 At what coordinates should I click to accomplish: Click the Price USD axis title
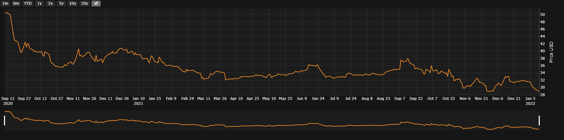tap(551, 52)
